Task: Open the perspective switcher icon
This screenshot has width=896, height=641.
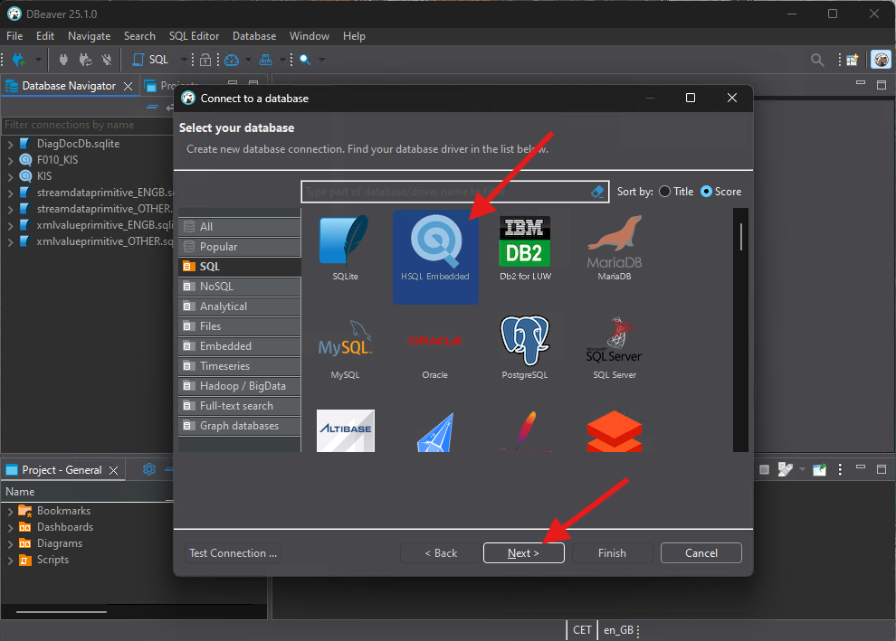Action: [852, 60]
